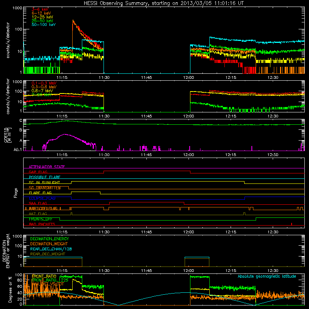Click the Absolute geomagnetic latitude label
Image resolution: width=309 pixels, height=309 pixels.
(x=267, y=277)
